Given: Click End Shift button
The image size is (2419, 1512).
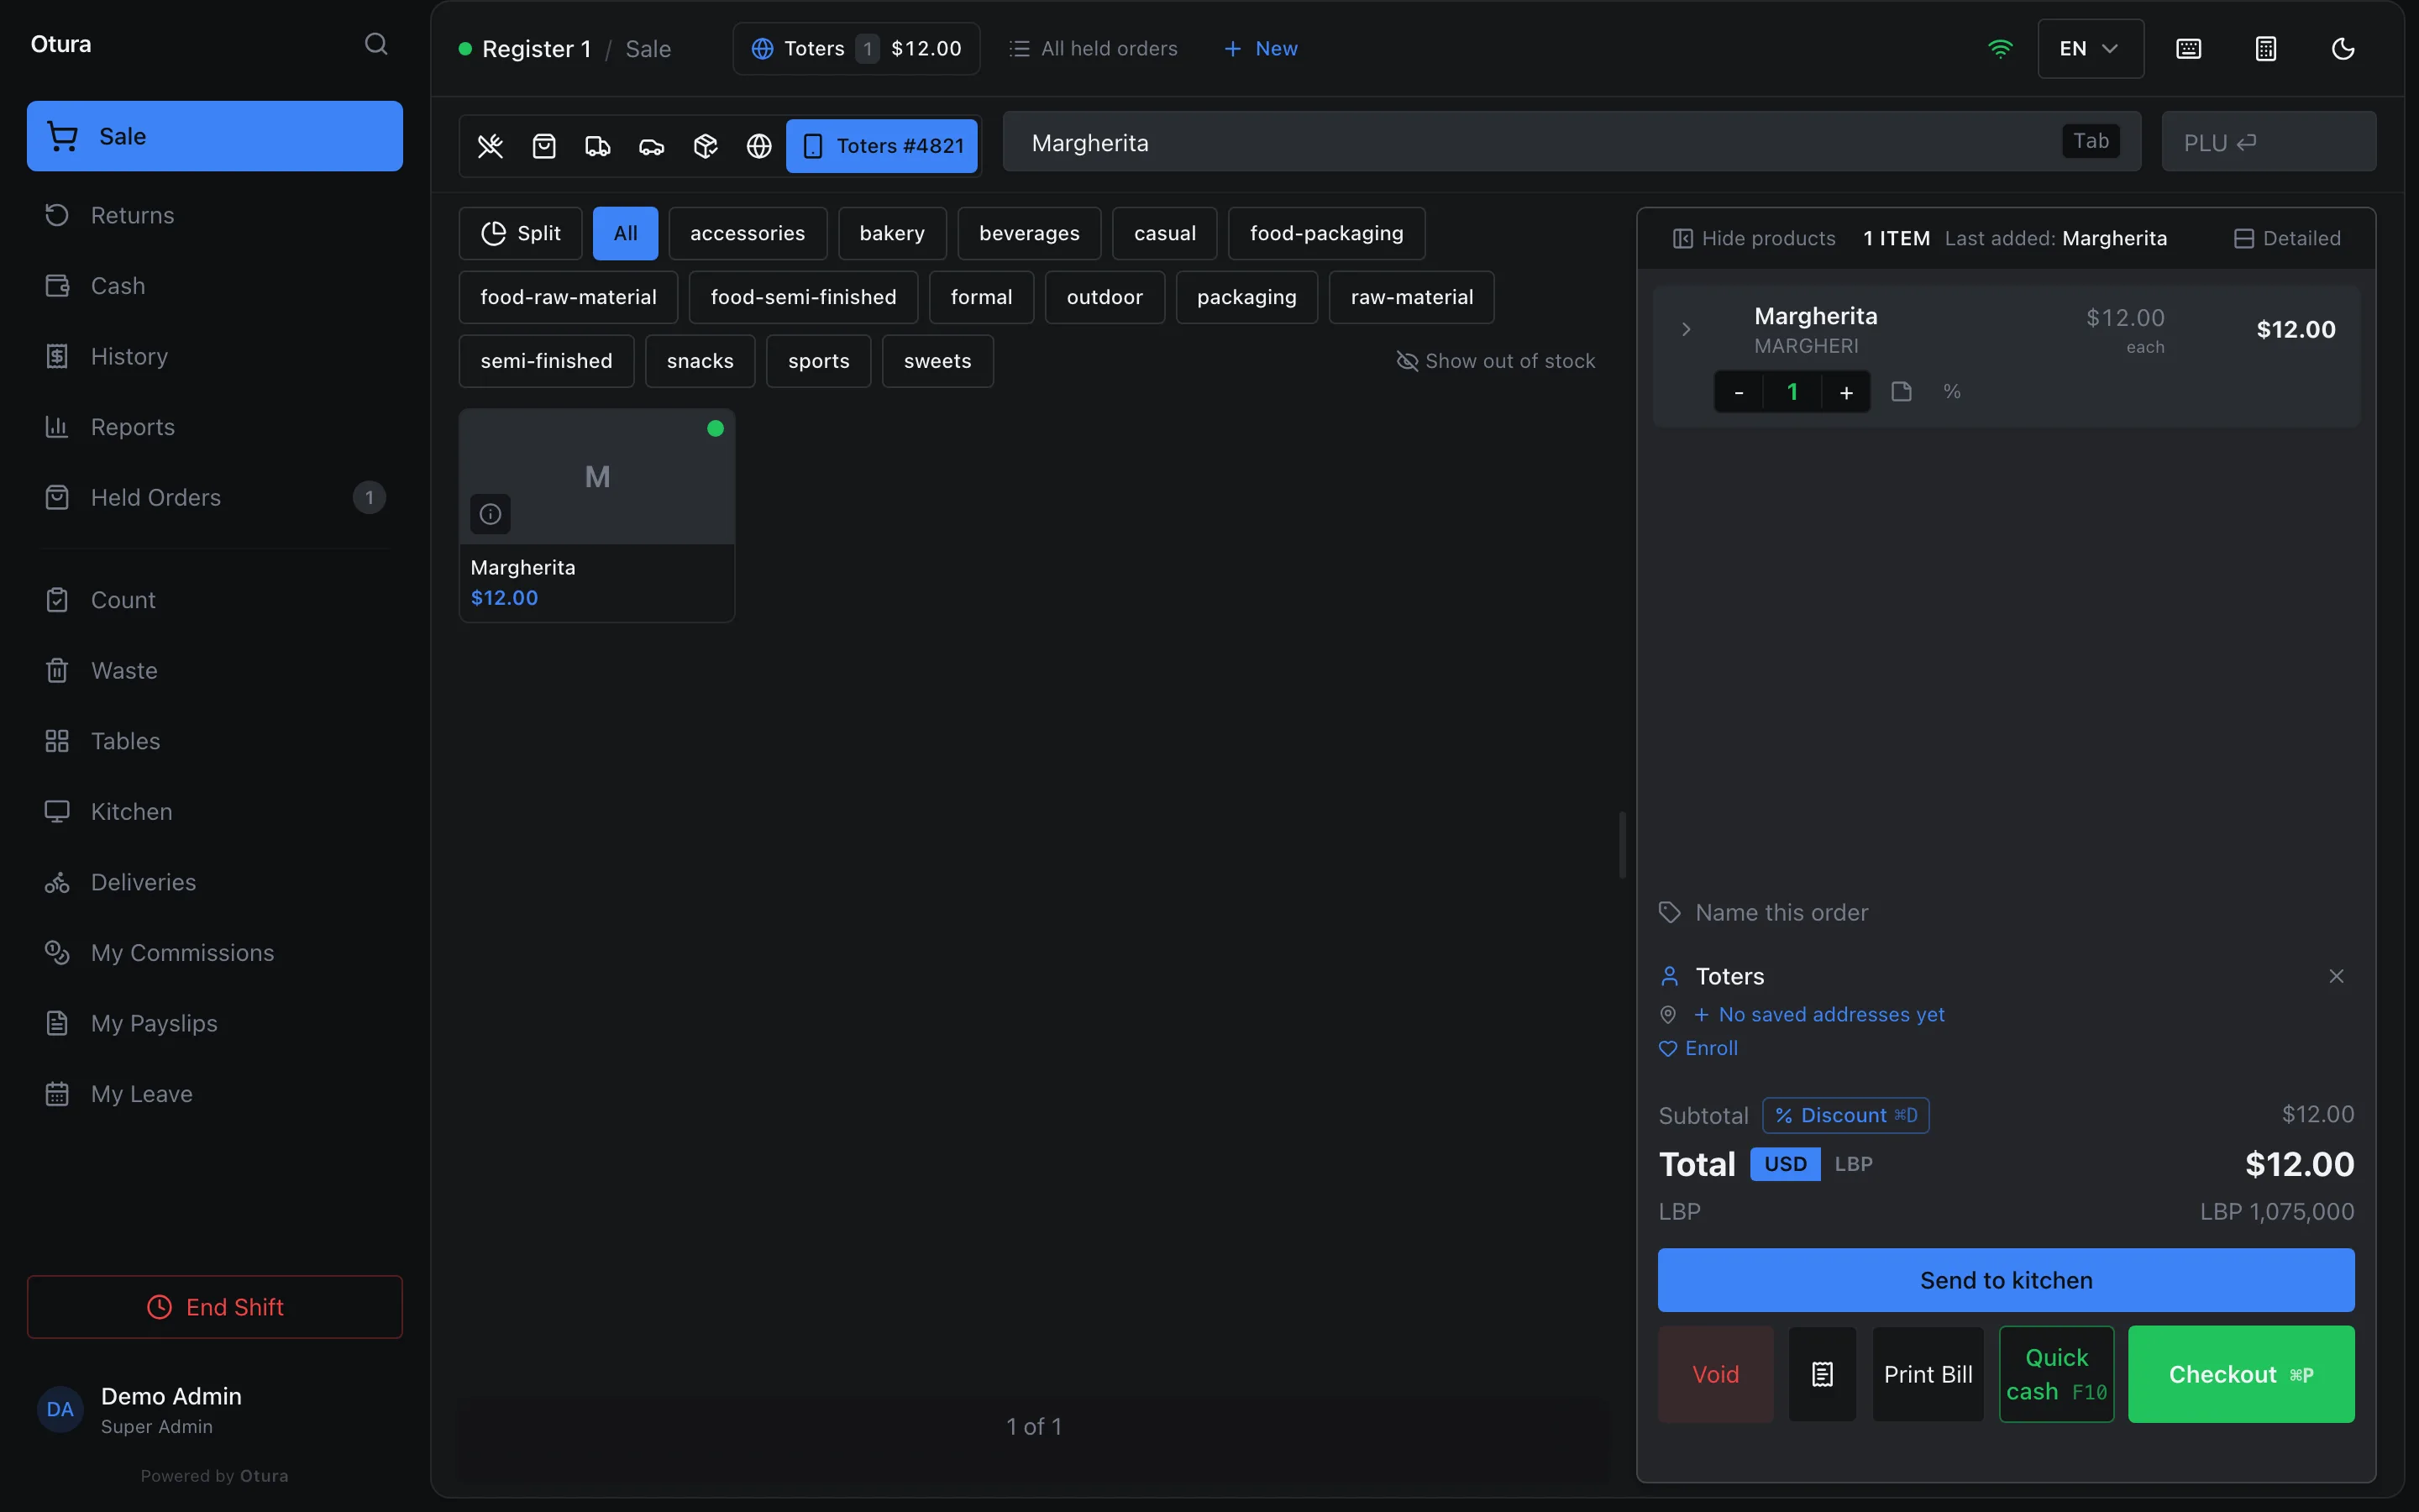Looking at the screenshot, I should [214, 1307].
